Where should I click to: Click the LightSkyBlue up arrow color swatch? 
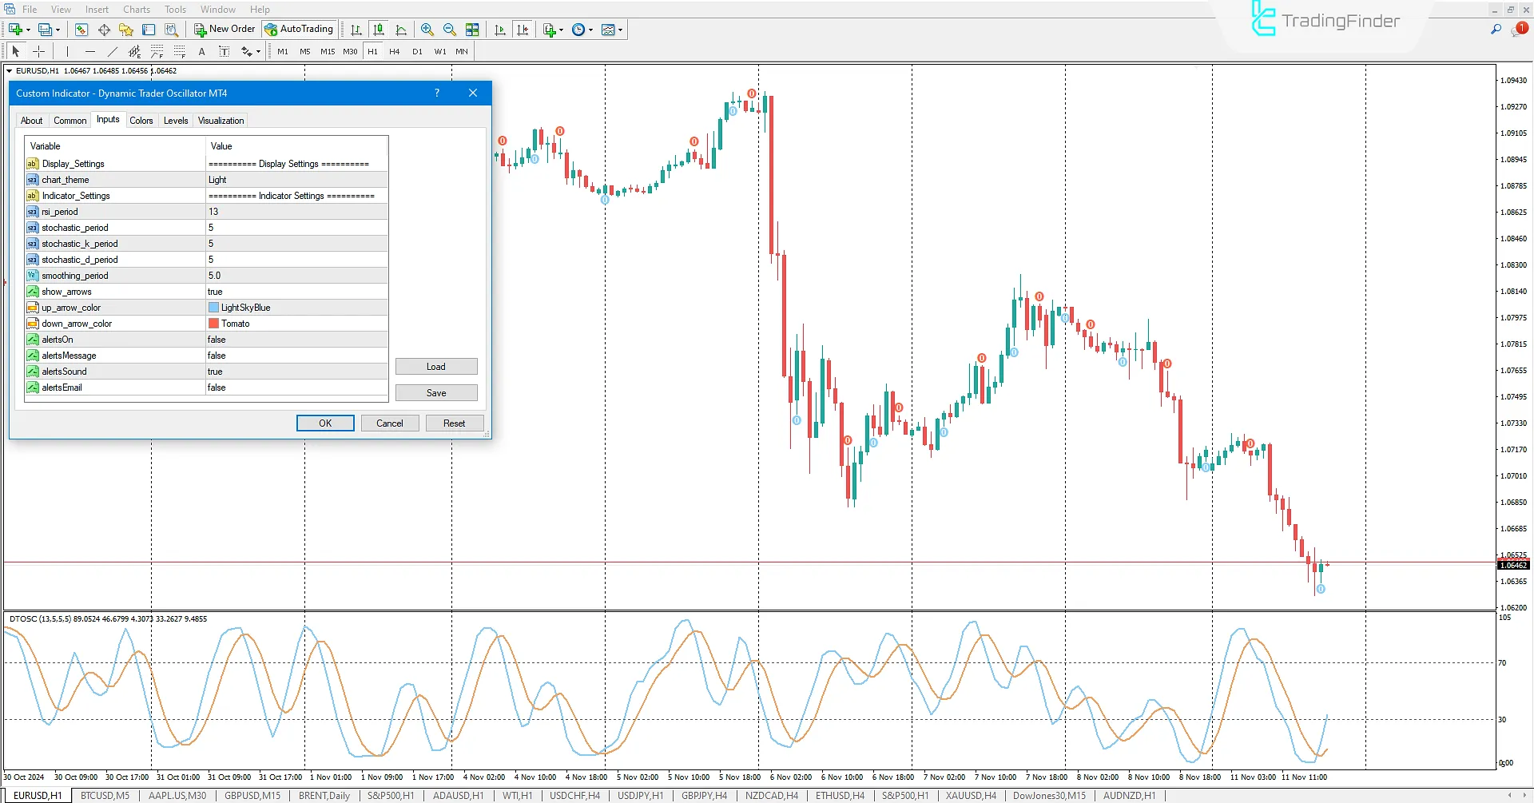[x=213, y=308]
